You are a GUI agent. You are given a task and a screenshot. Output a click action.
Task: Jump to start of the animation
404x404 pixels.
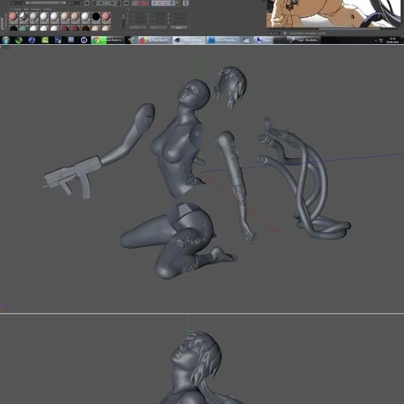tap(87, 3)
